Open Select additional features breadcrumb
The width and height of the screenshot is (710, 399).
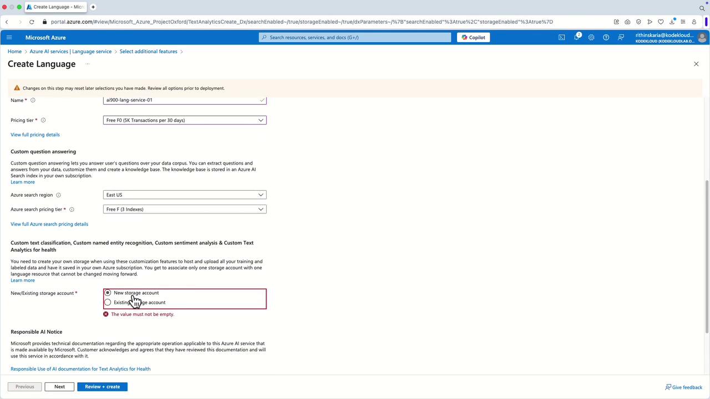(148, 52)
